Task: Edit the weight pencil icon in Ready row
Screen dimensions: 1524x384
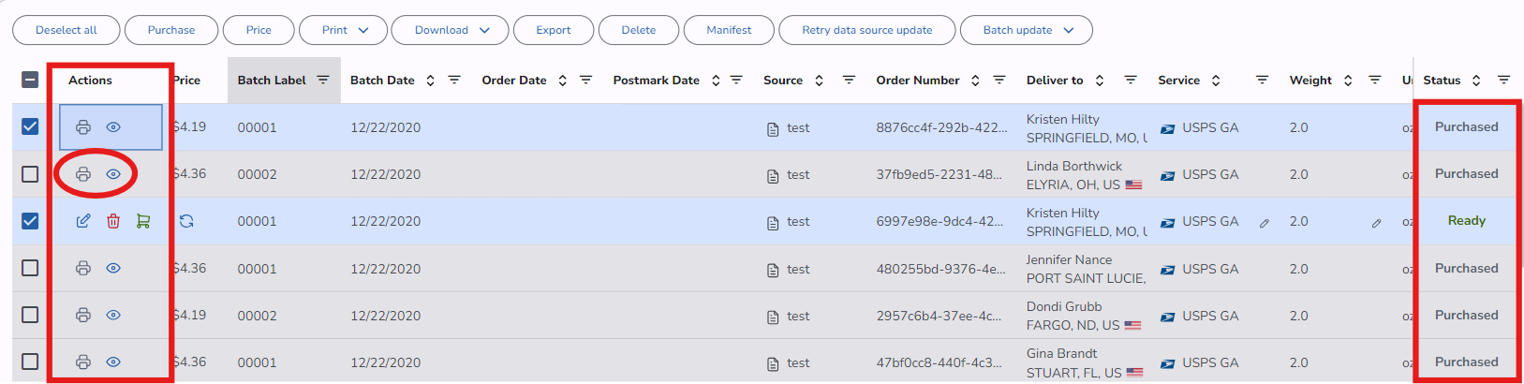Action: (1376, 223)
